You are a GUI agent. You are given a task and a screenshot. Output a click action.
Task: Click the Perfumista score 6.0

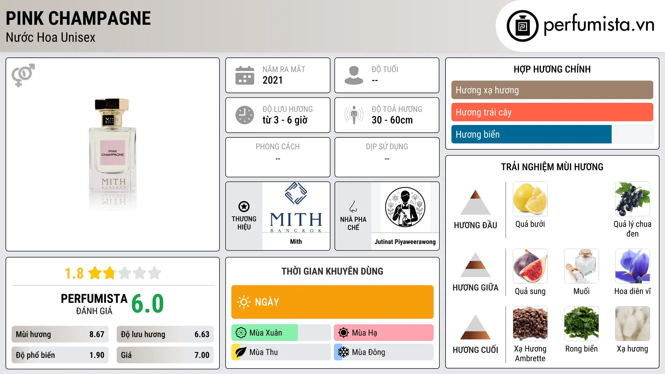(147, 304)
